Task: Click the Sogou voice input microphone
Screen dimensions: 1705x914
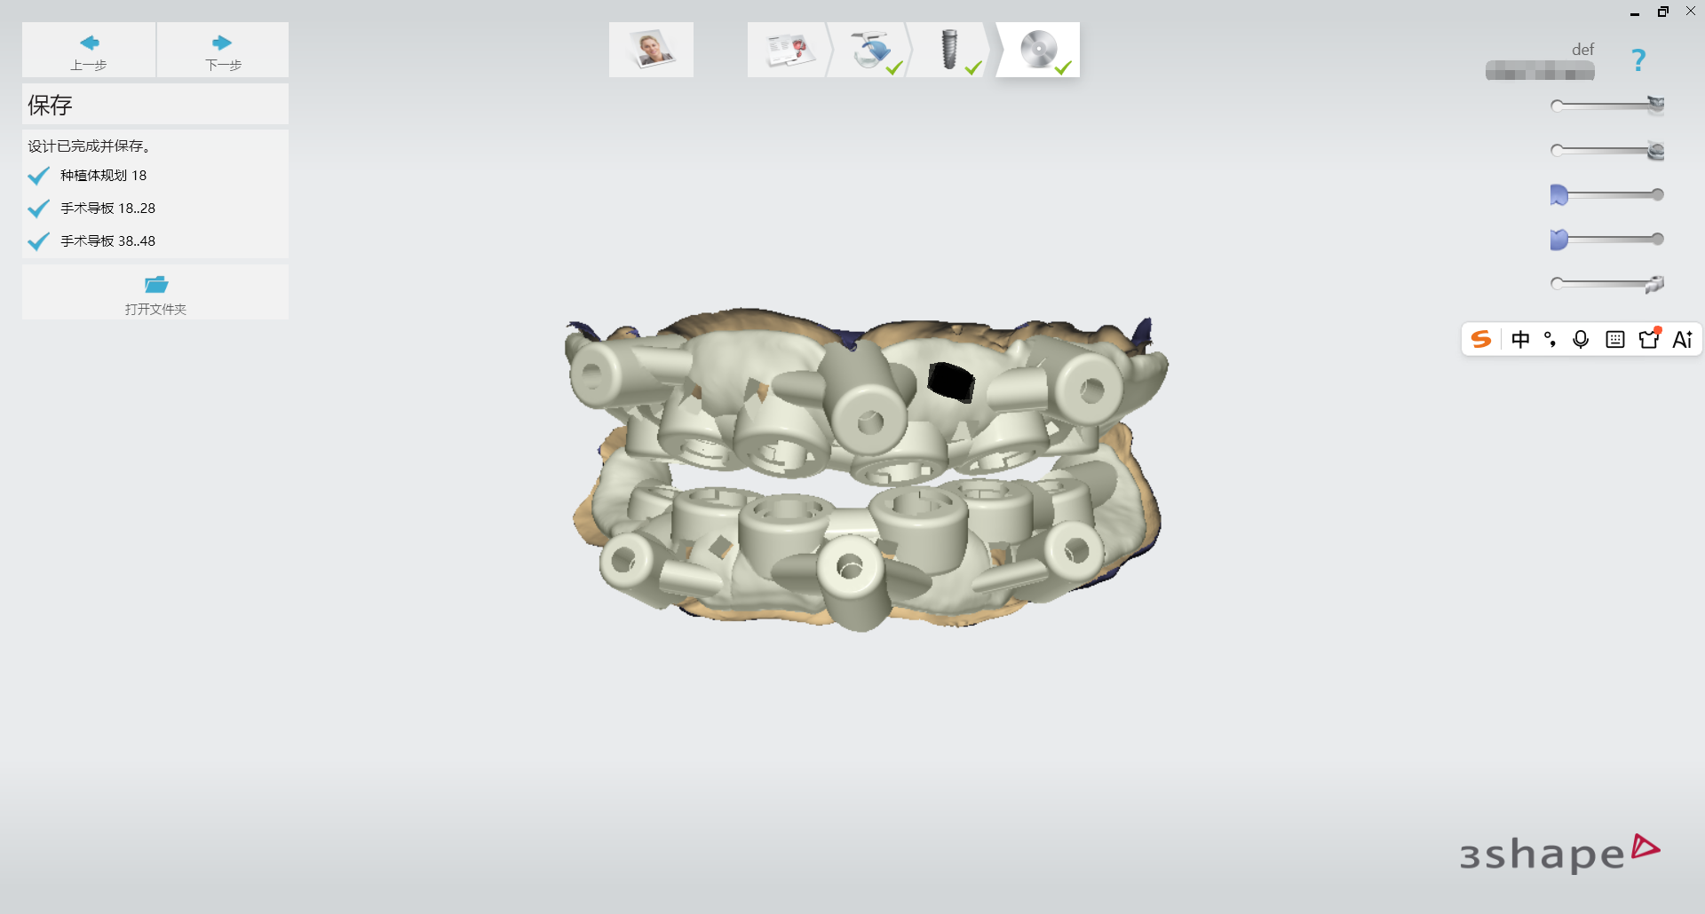Action: coord(1581,339)
